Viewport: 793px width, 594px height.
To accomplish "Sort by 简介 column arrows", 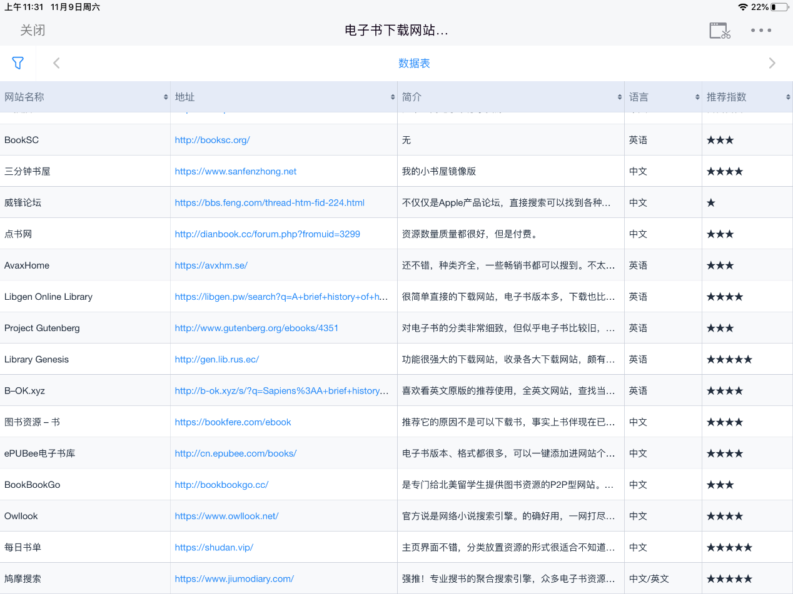I will (620, 97).
